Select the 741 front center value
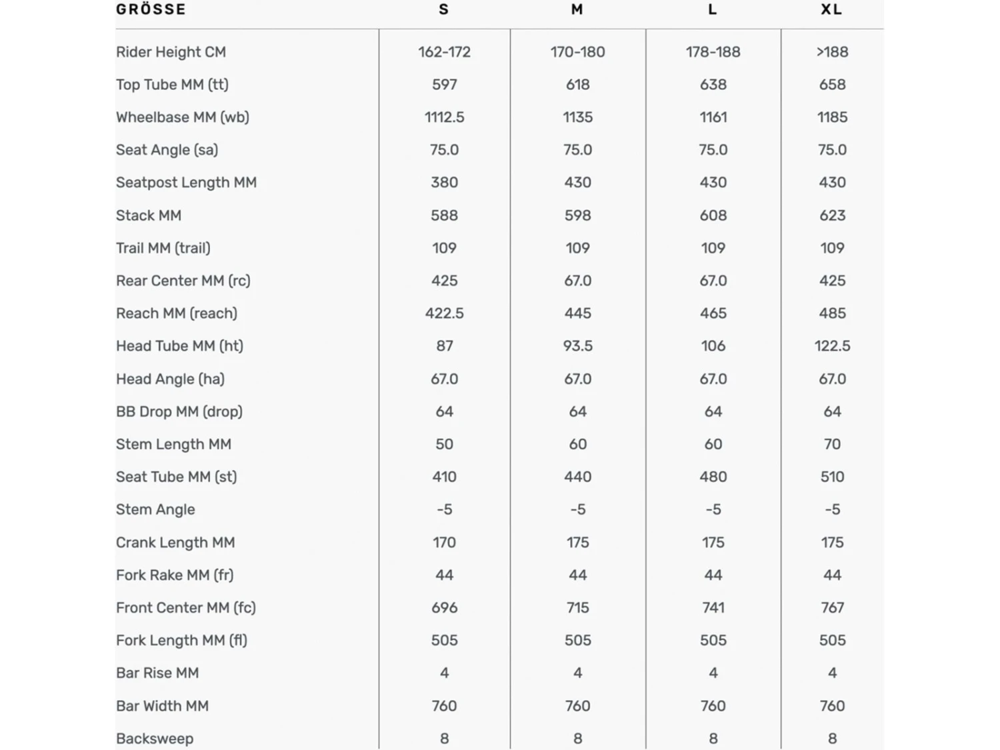Image resolution: width=1000 pixels, height=750 pixels. pyautogui.click(x=713, y=607)
